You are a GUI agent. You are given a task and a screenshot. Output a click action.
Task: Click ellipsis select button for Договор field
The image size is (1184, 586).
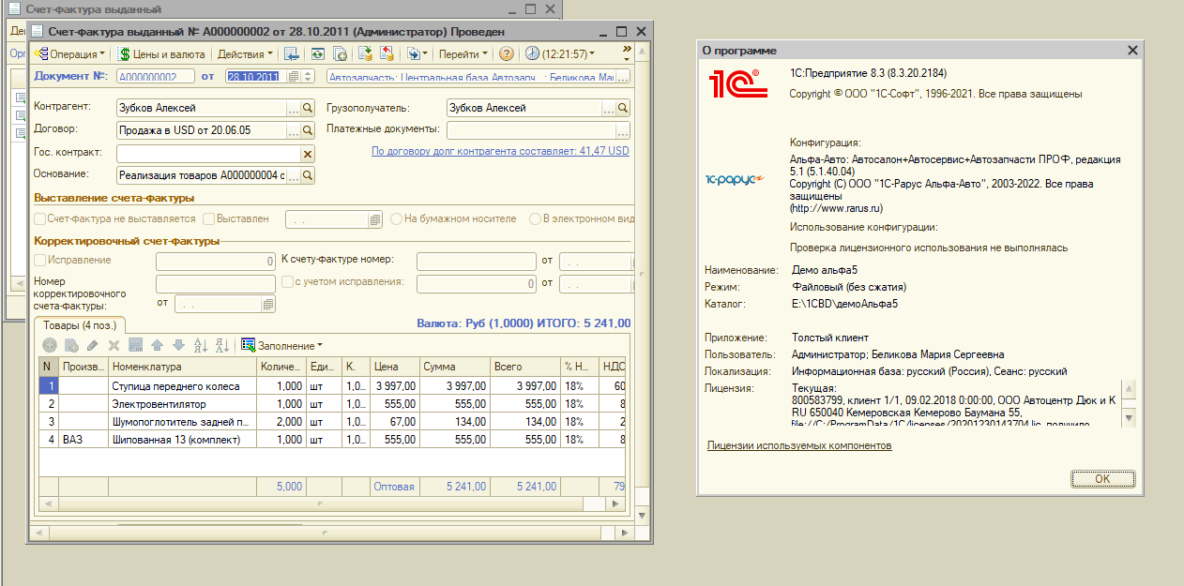pos(294,130)
